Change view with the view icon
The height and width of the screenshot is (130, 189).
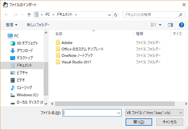(153, 25)
